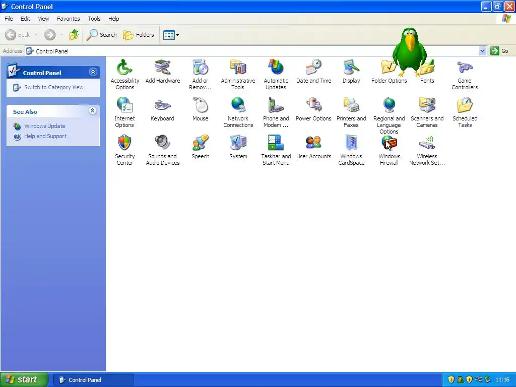
Task: Select Printers and Faxes icon
Action: point(351,112)
